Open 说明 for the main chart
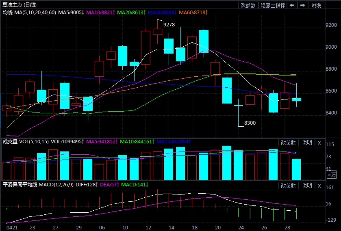This screenshot has height=231, width=341. (316, 5)
